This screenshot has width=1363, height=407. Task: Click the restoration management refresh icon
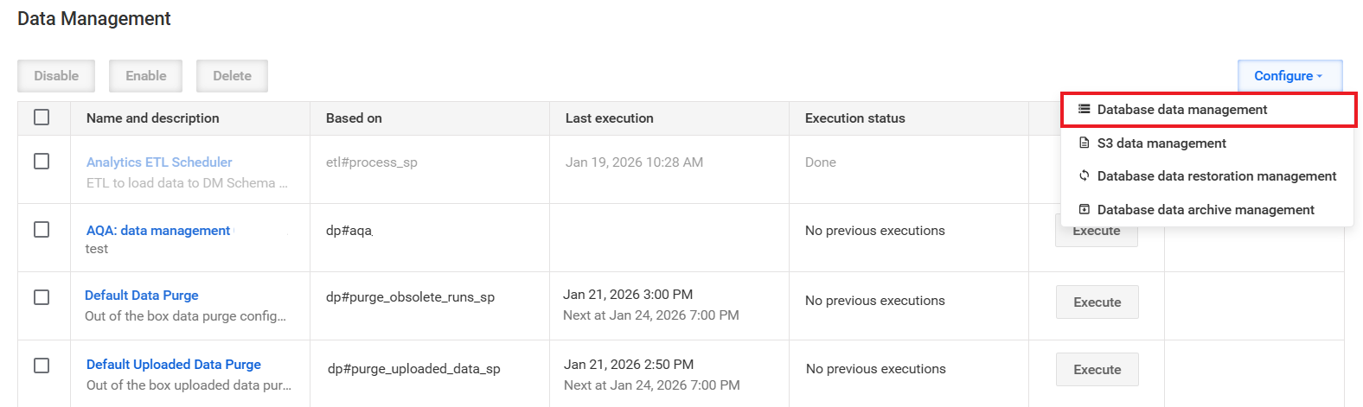pyautogui.click(x=1084, y=176)
